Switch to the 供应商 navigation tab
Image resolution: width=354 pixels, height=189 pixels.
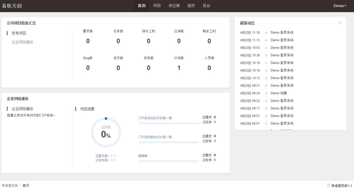[174, 6]
